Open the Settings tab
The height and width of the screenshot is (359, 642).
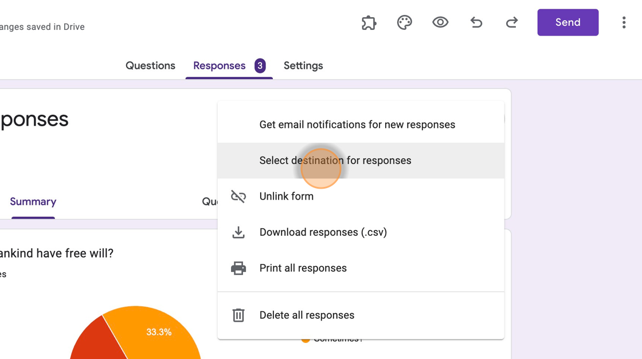point(303,65)
